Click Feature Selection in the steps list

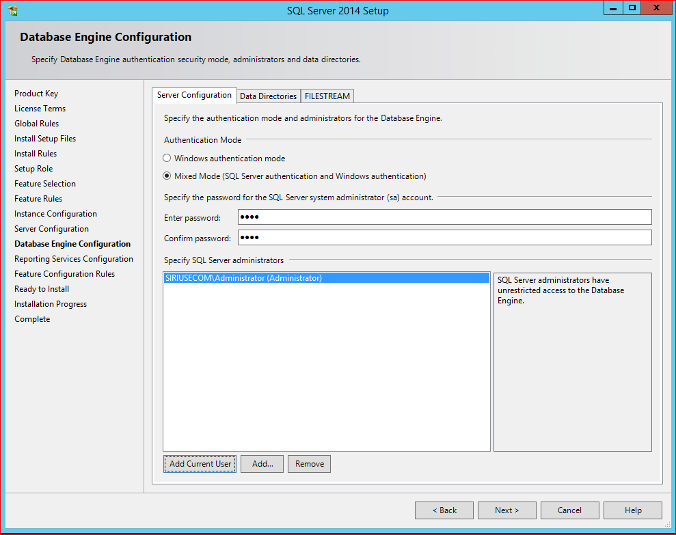(45, 184)
